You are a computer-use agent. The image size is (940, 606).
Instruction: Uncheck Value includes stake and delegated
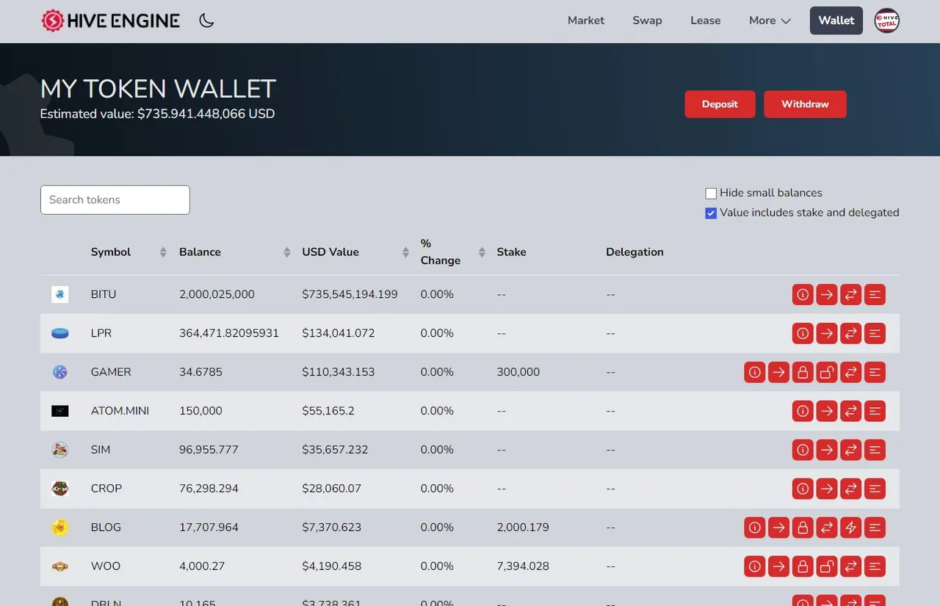(x=711, y=213)
